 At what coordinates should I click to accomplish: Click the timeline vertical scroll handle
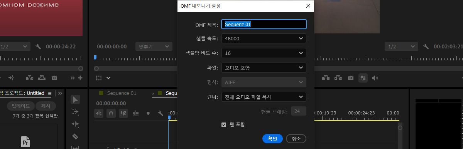click(x=400, y=127)
